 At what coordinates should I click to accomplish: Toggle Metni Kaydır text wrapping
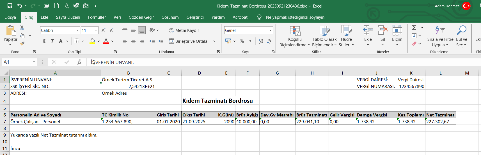click(x=184, y=30)
